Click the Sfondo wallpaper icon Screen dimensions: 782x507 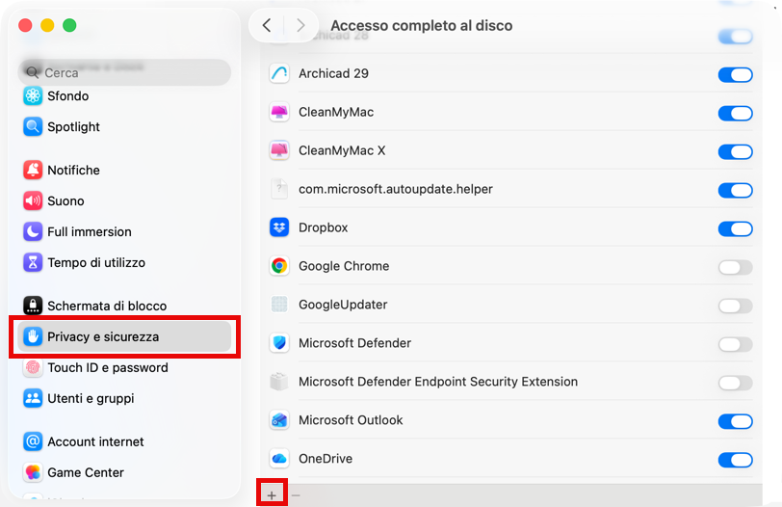coord(34,95)
